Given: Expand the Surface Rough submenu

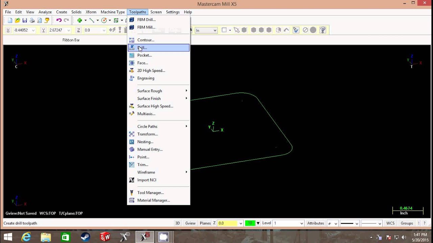Looking at the screenshot, I should pyautogui.click(x=159, y=91).
